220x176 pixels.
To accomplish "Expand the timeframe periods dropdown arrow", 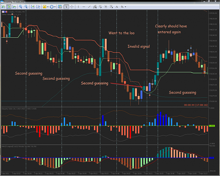I will pos(55,7).
